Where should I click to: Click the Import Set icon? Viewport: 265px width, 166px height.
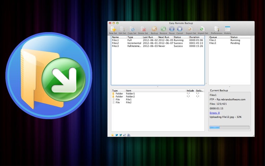(203, 29)
